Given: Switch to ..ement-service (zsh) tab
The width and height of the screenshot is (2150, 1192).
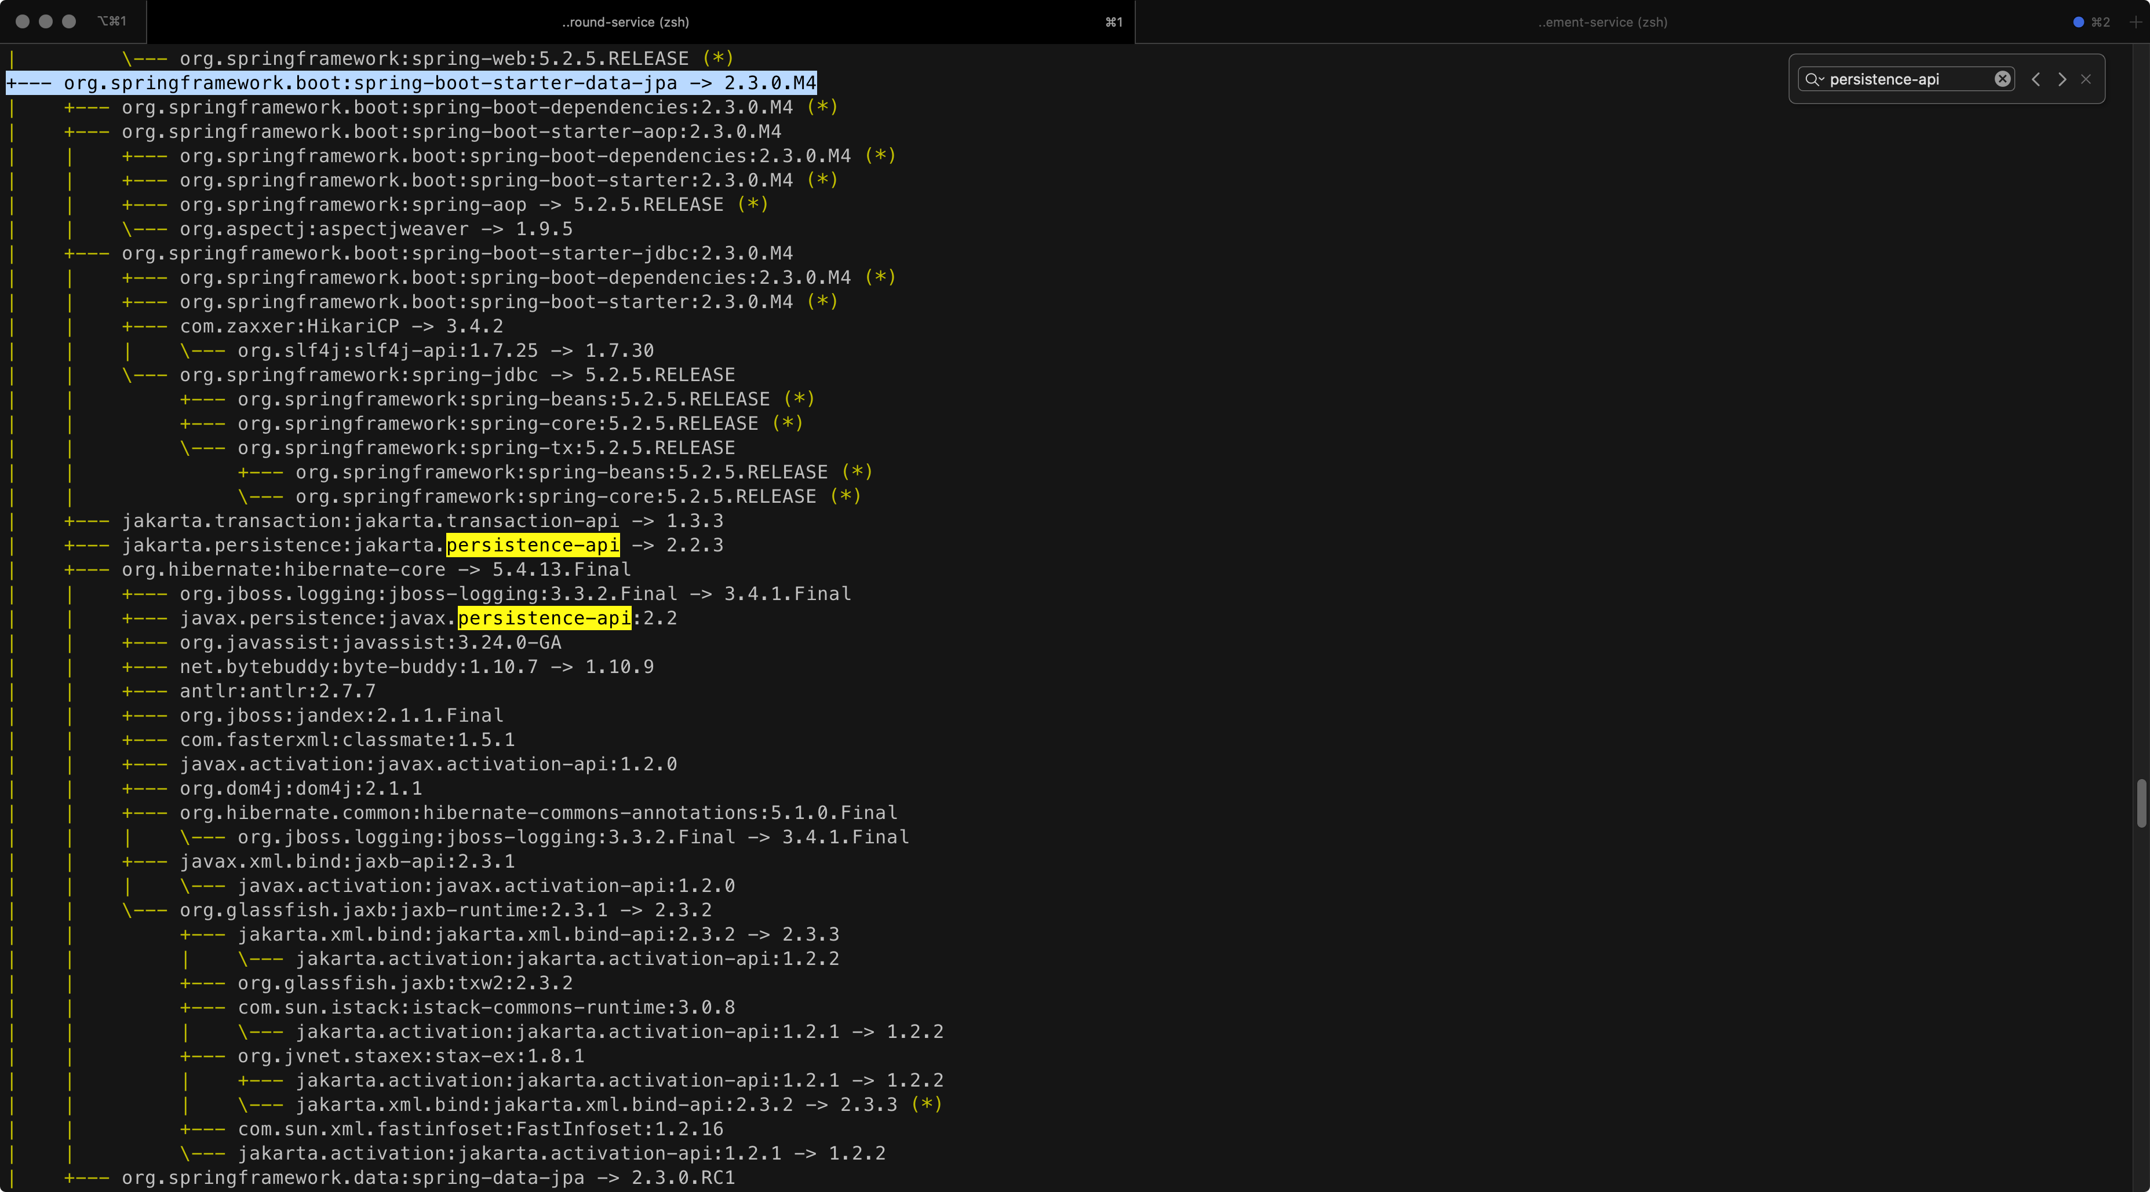Looking at the screenshot, I should pyautogui.click(x=1602, y=21).
